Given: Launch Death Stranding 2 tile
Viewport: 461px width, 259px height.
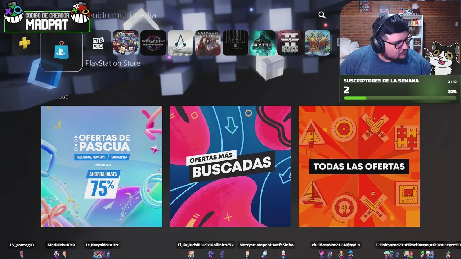Looking at the screenshot, I should 235,43.
